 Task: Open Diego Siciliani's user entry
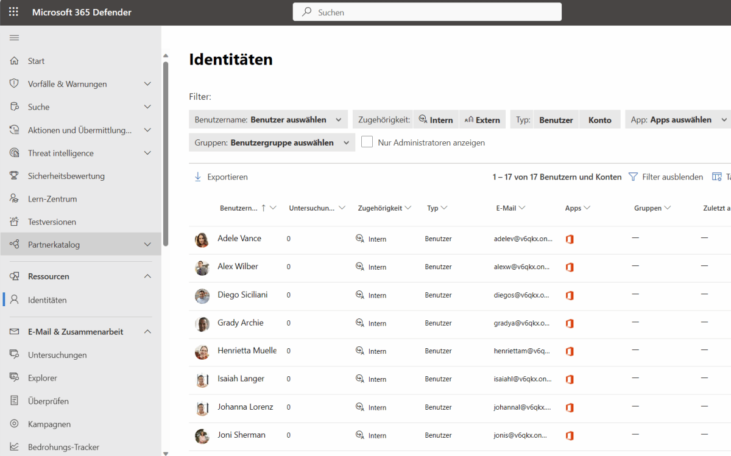pos(242,295)
